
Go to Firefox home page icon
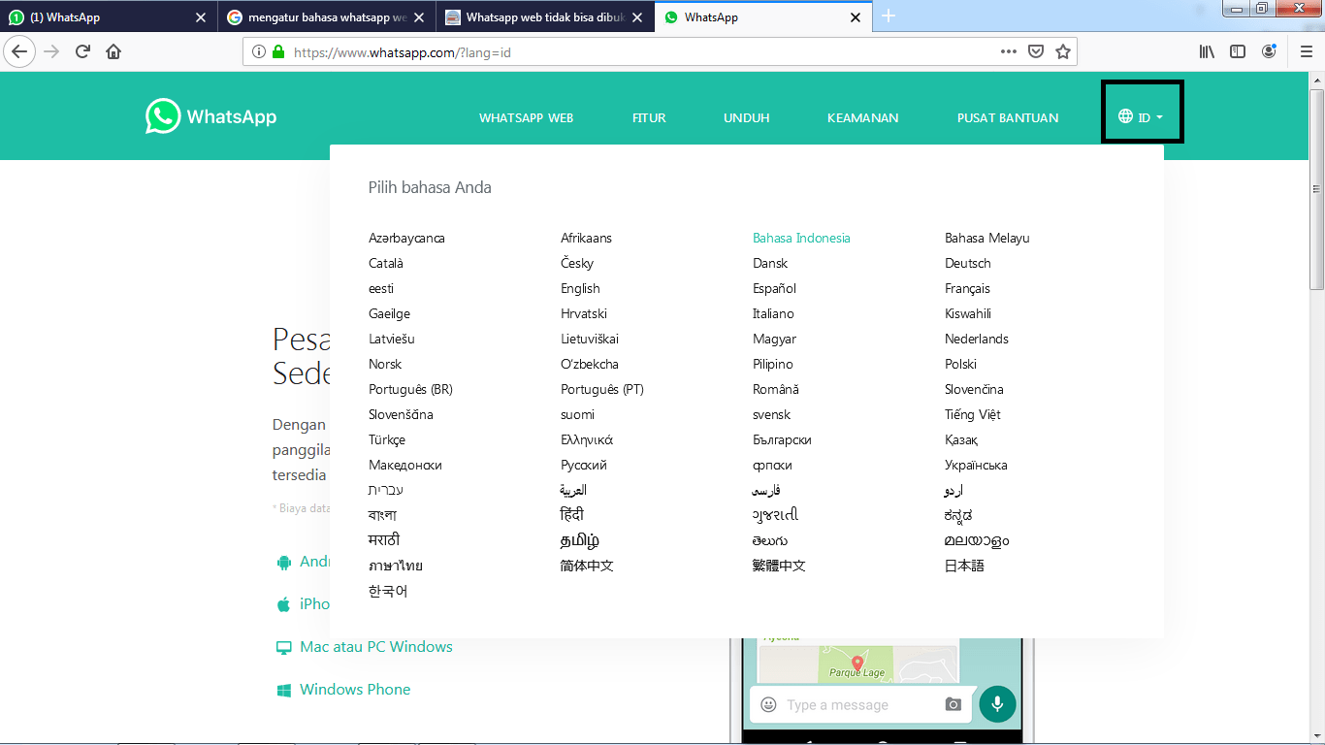(x=113, y=52)
